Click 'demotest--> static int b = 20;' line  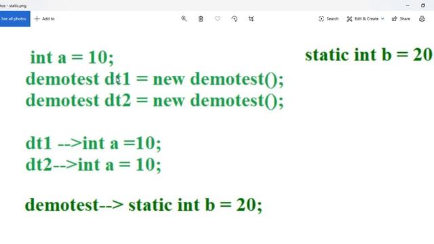tap(144, 205)
